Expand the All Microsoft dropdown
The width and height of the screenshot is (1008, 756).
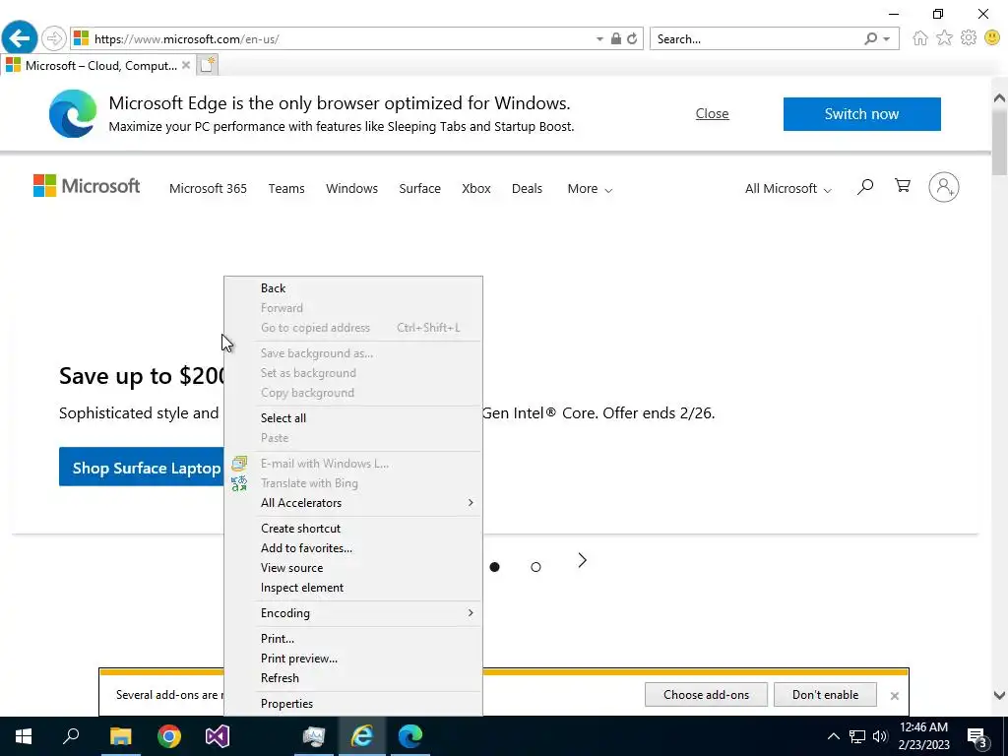pyautogui.click(x=788, y=188)
